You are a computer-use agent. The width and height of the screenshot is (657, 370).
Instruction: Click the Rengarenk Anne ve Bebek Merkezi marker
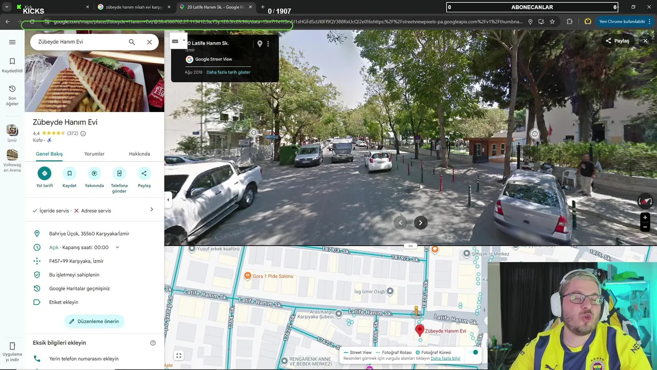coord(285,361)
